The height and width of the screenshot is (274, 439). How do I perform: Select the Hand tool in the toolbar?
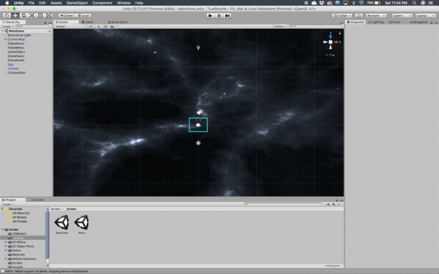click(7, 15)
